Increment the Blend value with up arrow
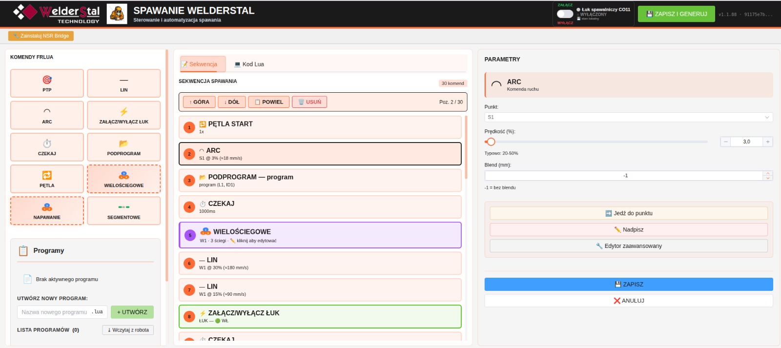781x348 pixels. (x=768, y=173)
